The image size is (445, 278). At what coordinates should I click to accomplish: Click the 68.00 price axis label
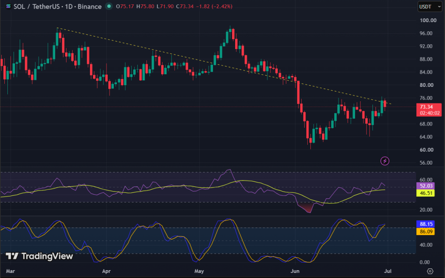click(x=426, y=124)
